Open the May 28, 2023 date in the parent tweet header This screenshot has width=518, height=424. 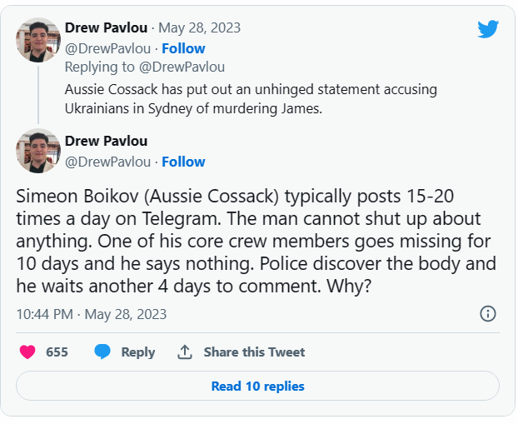click(200, 28)
